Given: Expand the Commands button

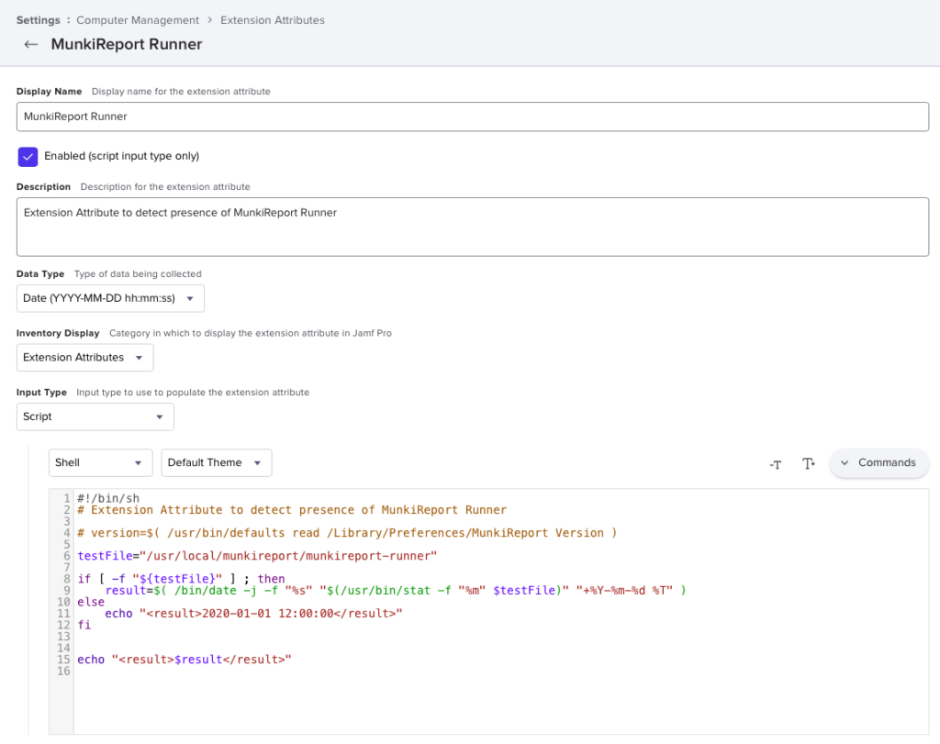Looking at the screenshot, I should (878, 462).
